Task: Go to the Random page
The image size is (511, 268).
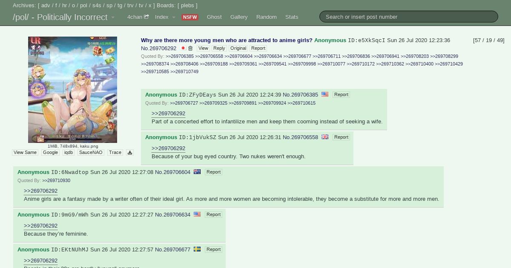Action: [267, 17]
